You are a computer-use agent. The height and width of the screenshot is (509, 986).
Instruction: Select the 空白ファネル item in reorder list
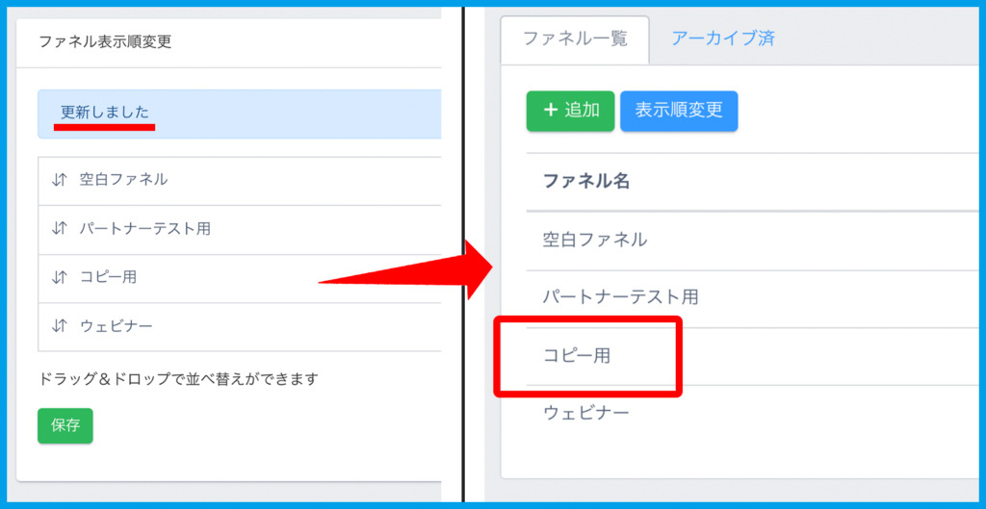[x=123, y=179]
